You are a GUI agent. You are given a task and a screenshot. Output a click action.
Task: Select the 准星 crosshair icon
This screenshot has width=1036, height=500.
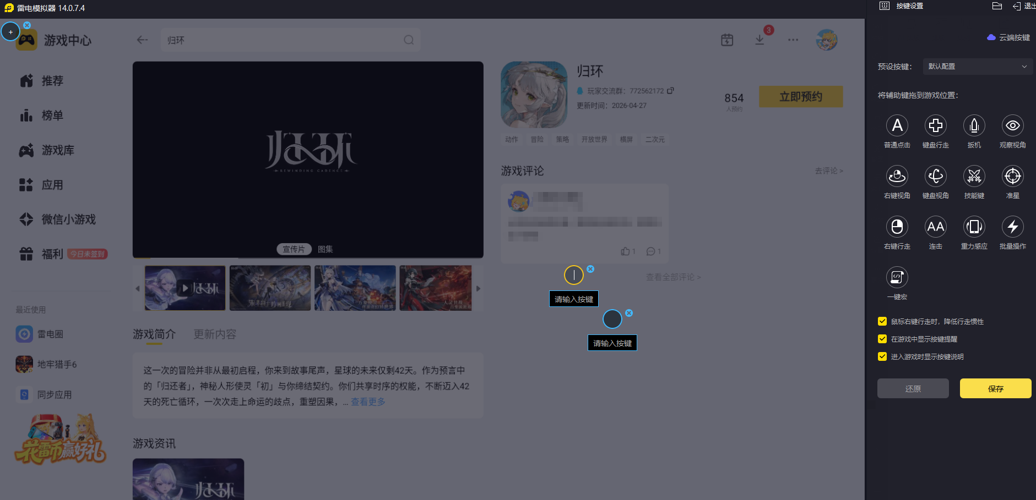(1013, 176)
